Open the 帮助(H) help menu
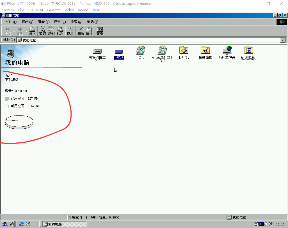The height and width of the screenshot is (228, 288). point(93,22)
